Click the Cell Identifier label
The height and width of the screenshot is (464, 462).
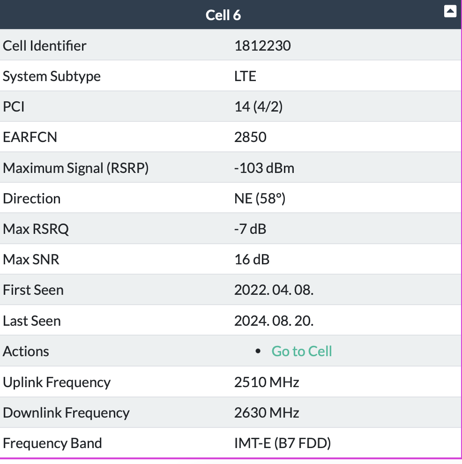(x=45, y=46)
